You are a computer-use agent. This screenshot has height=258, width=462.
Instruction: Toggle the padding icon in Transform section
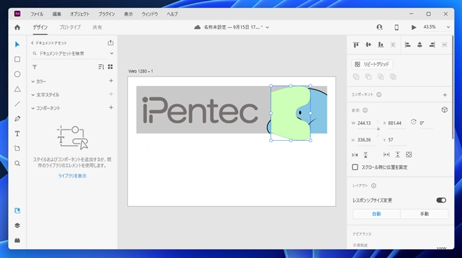(409, 154)
